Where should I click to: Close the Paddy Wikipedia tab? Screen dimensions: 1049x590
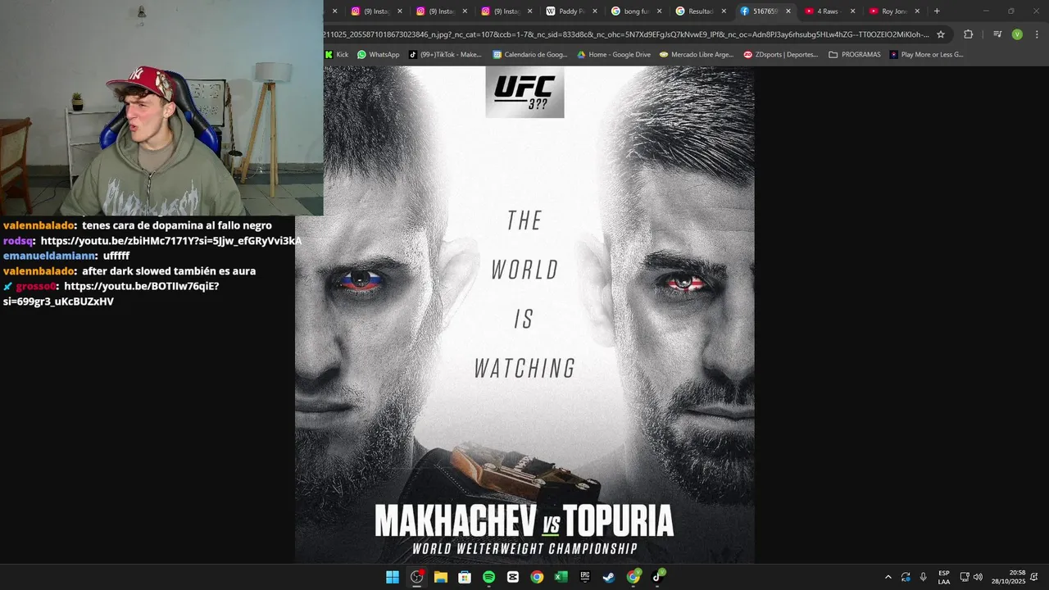594,11
